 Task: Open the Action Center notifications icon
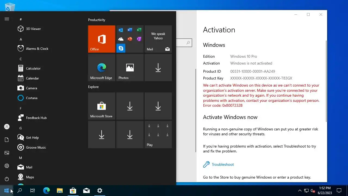pos(339,191)
